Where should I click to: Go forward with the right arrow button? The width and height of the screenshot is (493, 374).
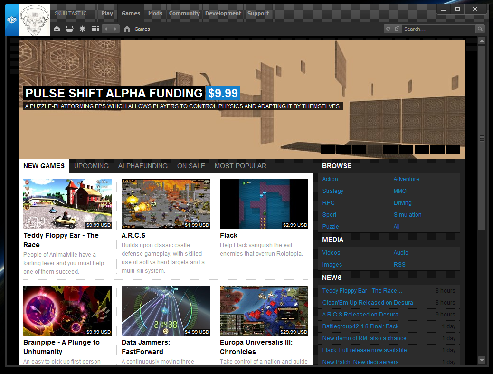point(115,29)
